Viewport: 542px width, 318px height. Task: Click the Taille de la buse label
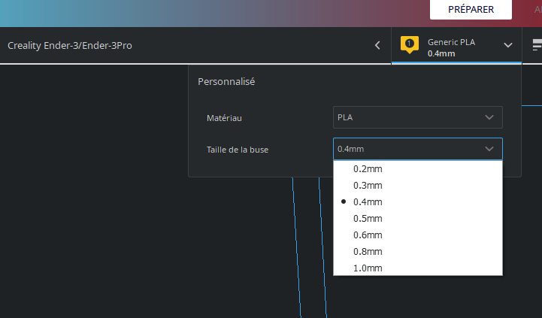[238, 150]
